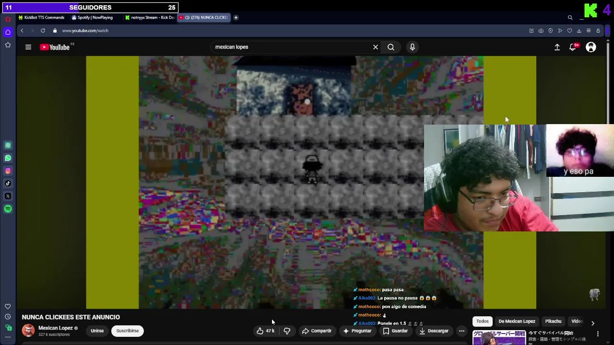Viewport: 614px width, 345px height.
Task: Show more filter chips with right arrow
Action: pyautogui.click(x=592, y=323)
